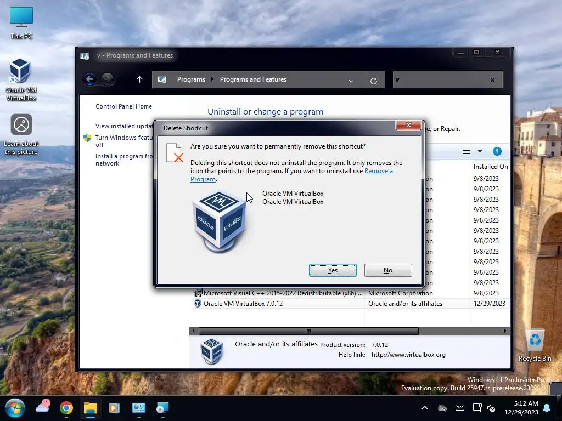
Task: Close the Delete Shortcut dialog
Action: (x=408, y=125)
